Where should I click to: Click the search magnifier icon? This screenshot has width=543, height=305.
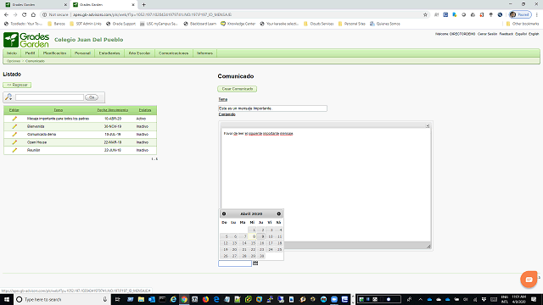click(8, 97)
